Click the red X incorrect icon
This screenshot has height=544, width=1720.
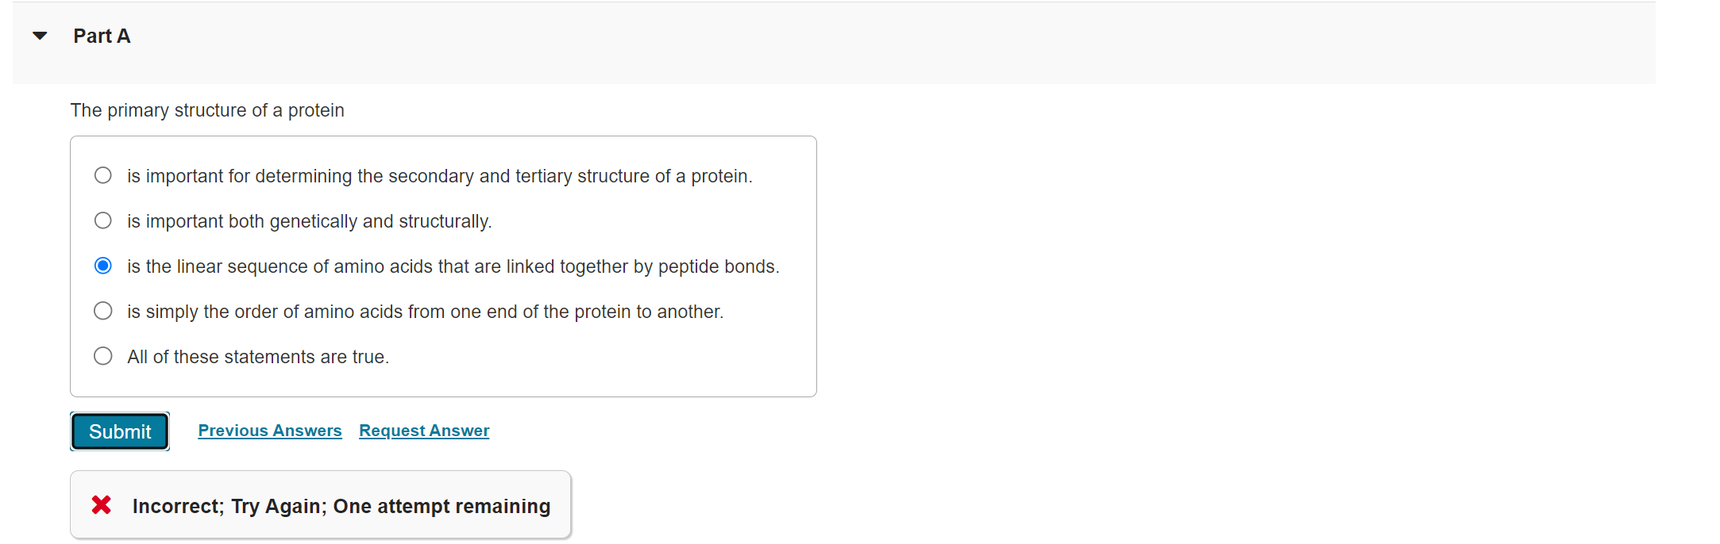click(101, 504)
